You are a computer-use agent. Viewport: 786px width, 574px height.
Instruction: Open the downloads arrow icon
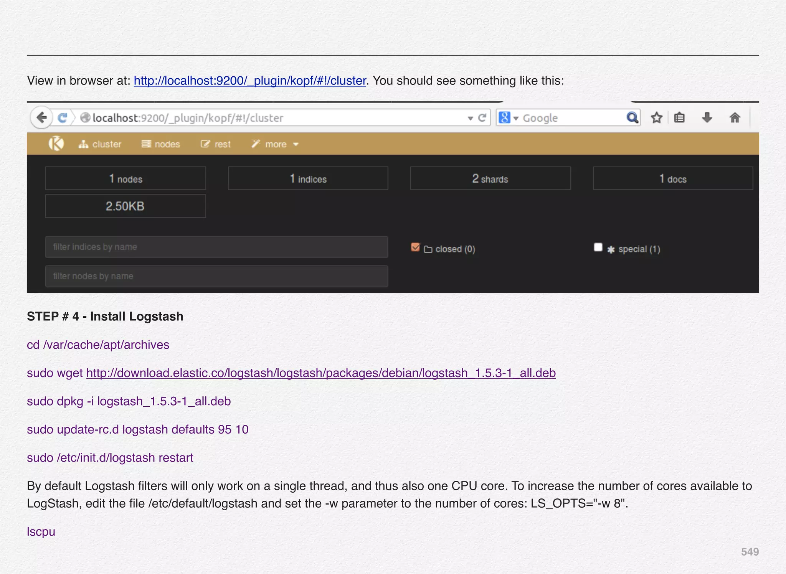coord(707,117)
